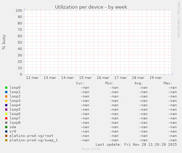The width and height of the screenshot is (182, 153).
Task: Click the Avg: column header
Action: coord(139,83)
